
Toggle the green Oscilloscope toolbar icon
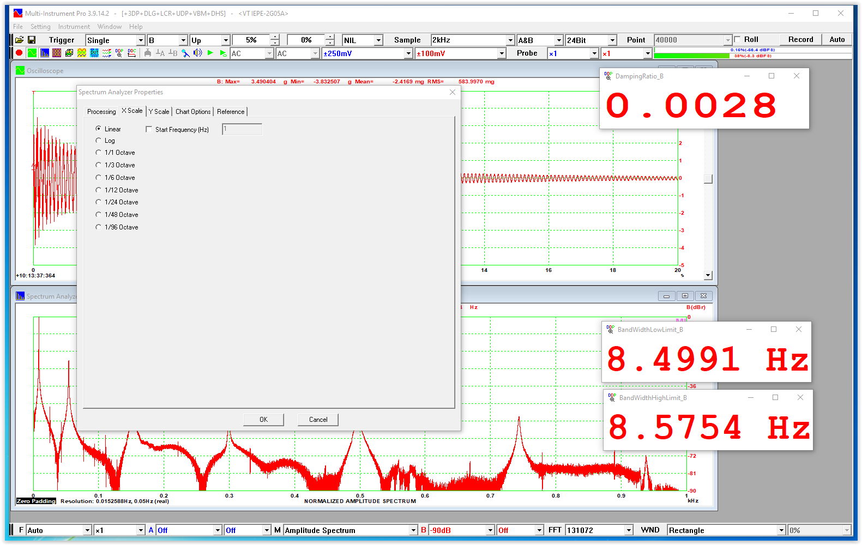(x=32, y=53)
